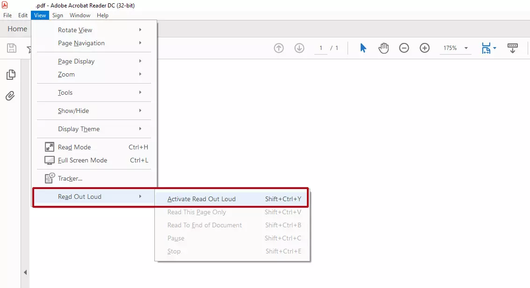Image resolution: width=530 pixels, height=288 pixels.
Task: Choose the selection arrow cursor tool
Action: (363, 48)
